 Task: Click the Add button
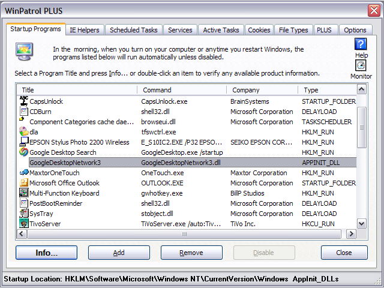tap(119, 253)
